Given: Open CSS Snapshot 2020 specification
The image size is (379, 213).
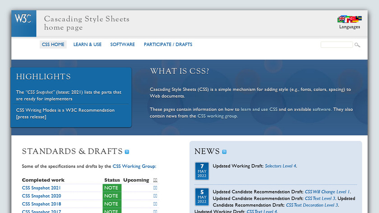Looking at the screenshot, I should tap(42, 196).
